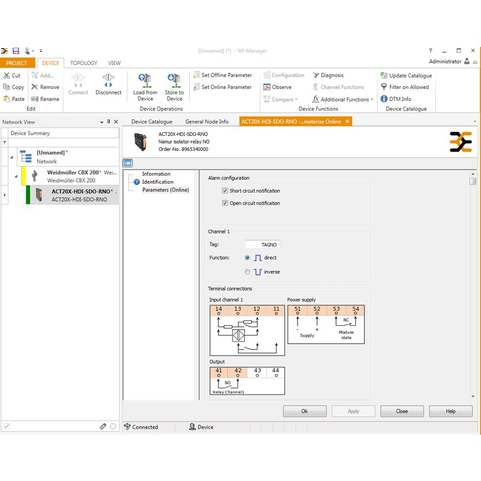Click the Help question mark in the title bar

coord(430,51)
